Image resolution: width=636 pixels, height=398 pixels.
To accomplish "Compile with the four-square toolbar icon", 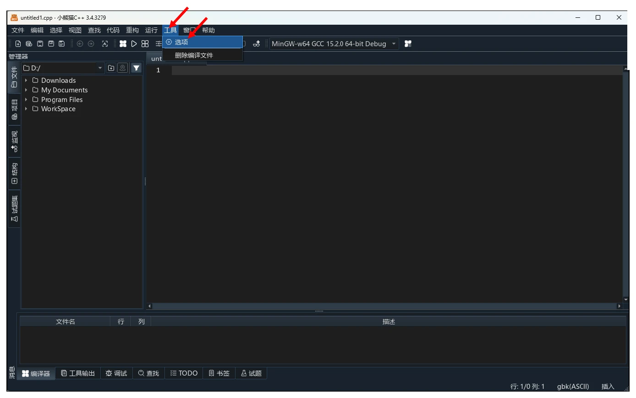I will click(123, 44).
